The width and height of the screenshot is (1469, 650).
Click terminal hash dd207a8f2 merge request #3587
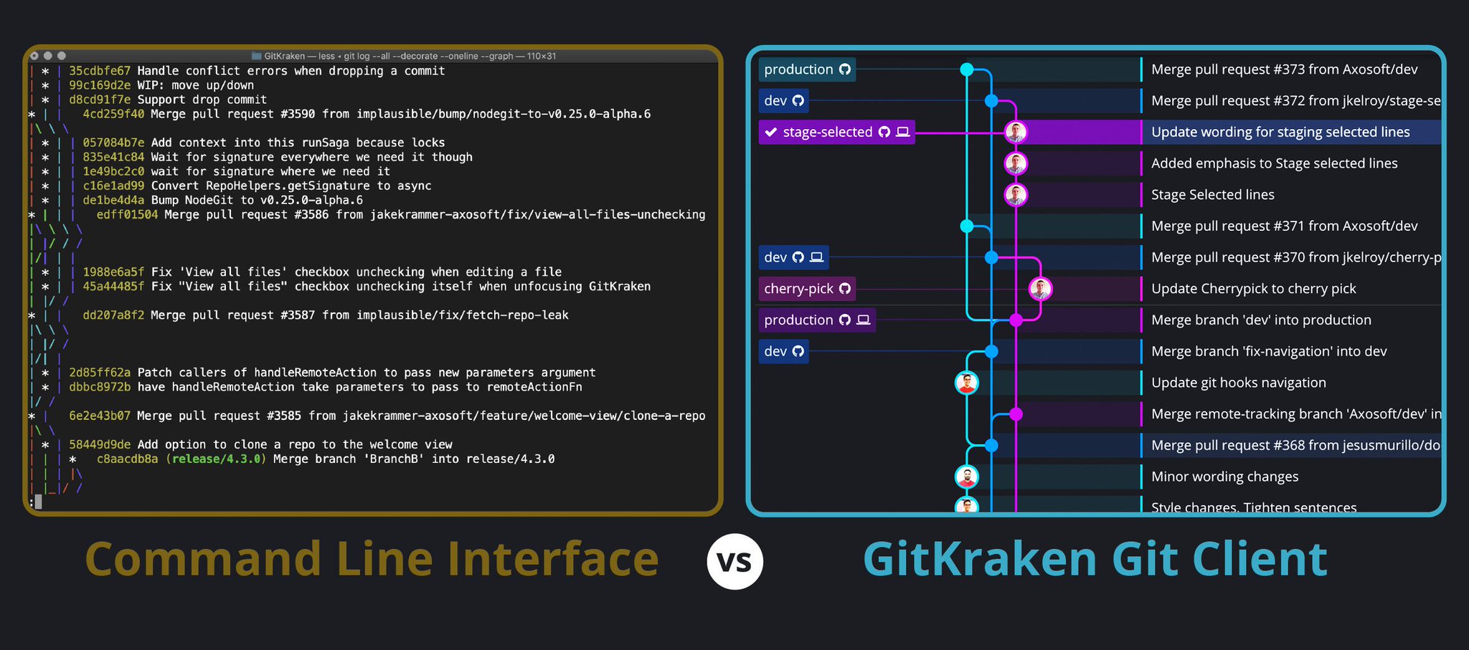(x=113, y=315)
